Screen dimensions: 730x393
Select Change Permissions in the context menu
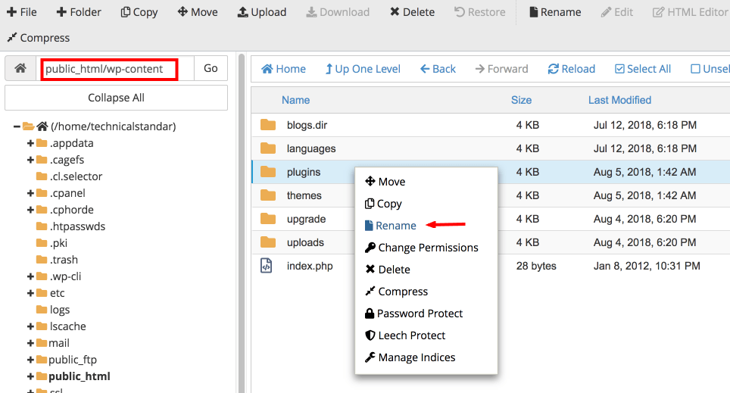tap(427, 248)
